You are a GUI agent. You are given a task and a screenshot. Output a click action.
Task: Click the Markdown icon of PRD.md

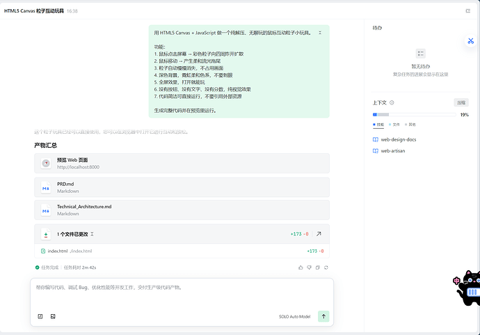point(46,187)
